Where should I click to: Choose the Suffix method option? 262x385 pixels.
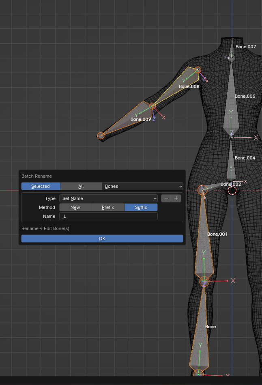click(141, 207)
